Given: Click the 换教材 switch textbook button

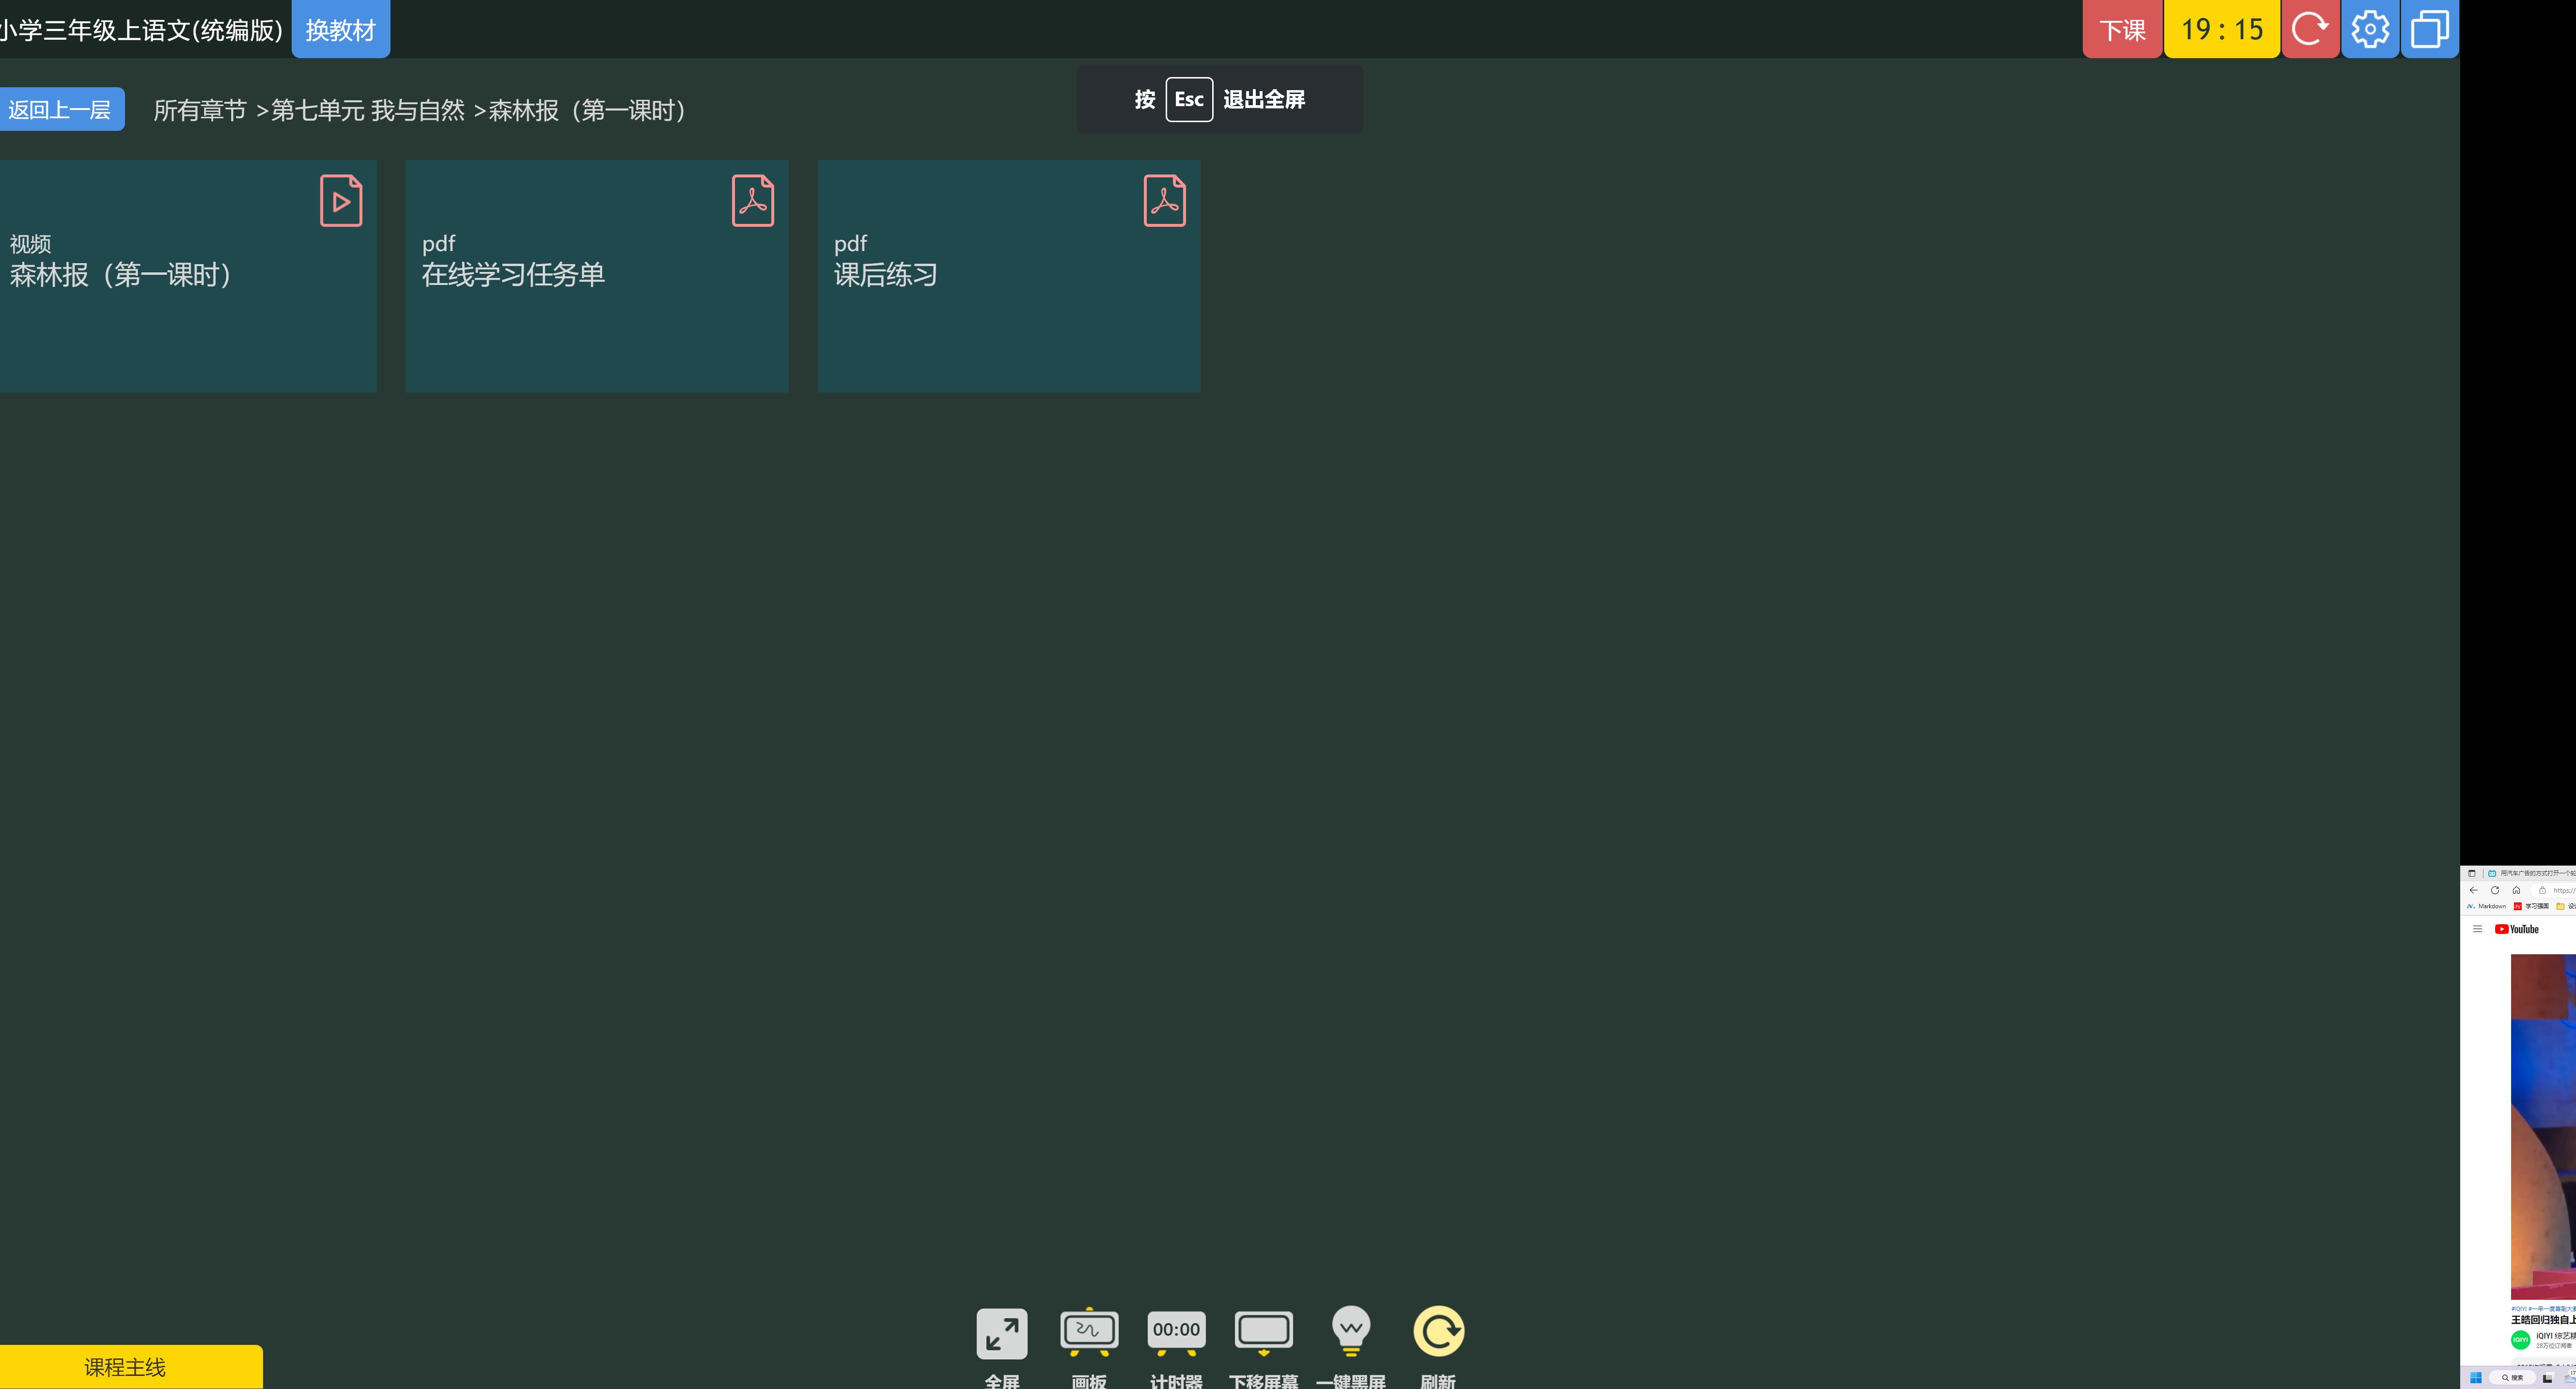Looking at the screenshot, I should pos(340,29).
